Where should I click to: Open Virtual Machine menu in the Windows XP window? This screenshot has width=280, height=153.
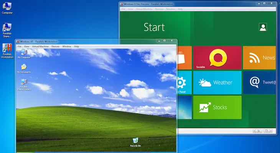(x=40, y=47)
